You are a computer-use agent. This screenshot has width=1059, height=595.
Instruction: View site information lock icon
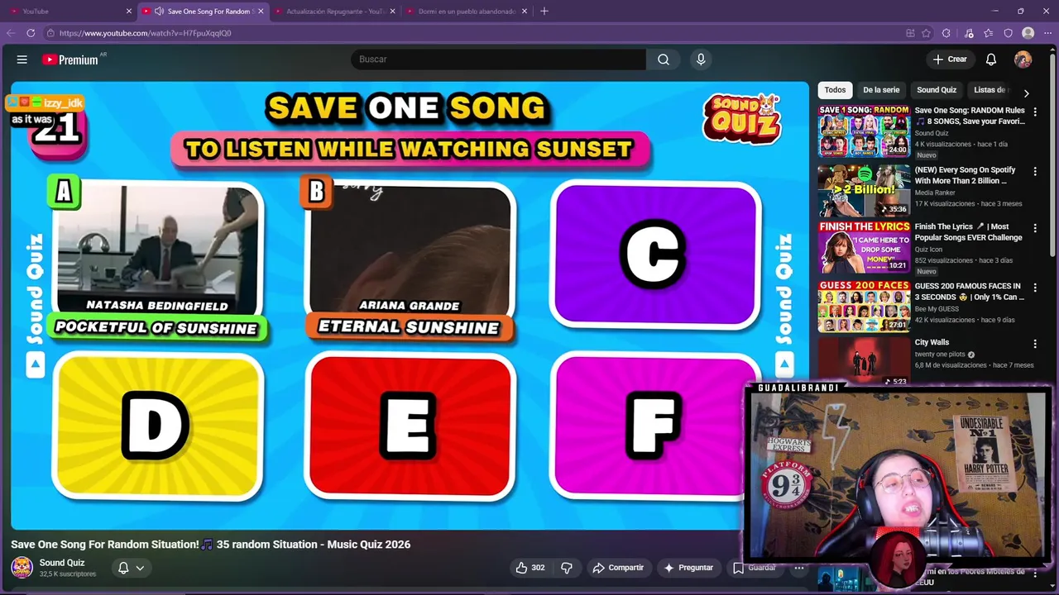tap(50, 33)
